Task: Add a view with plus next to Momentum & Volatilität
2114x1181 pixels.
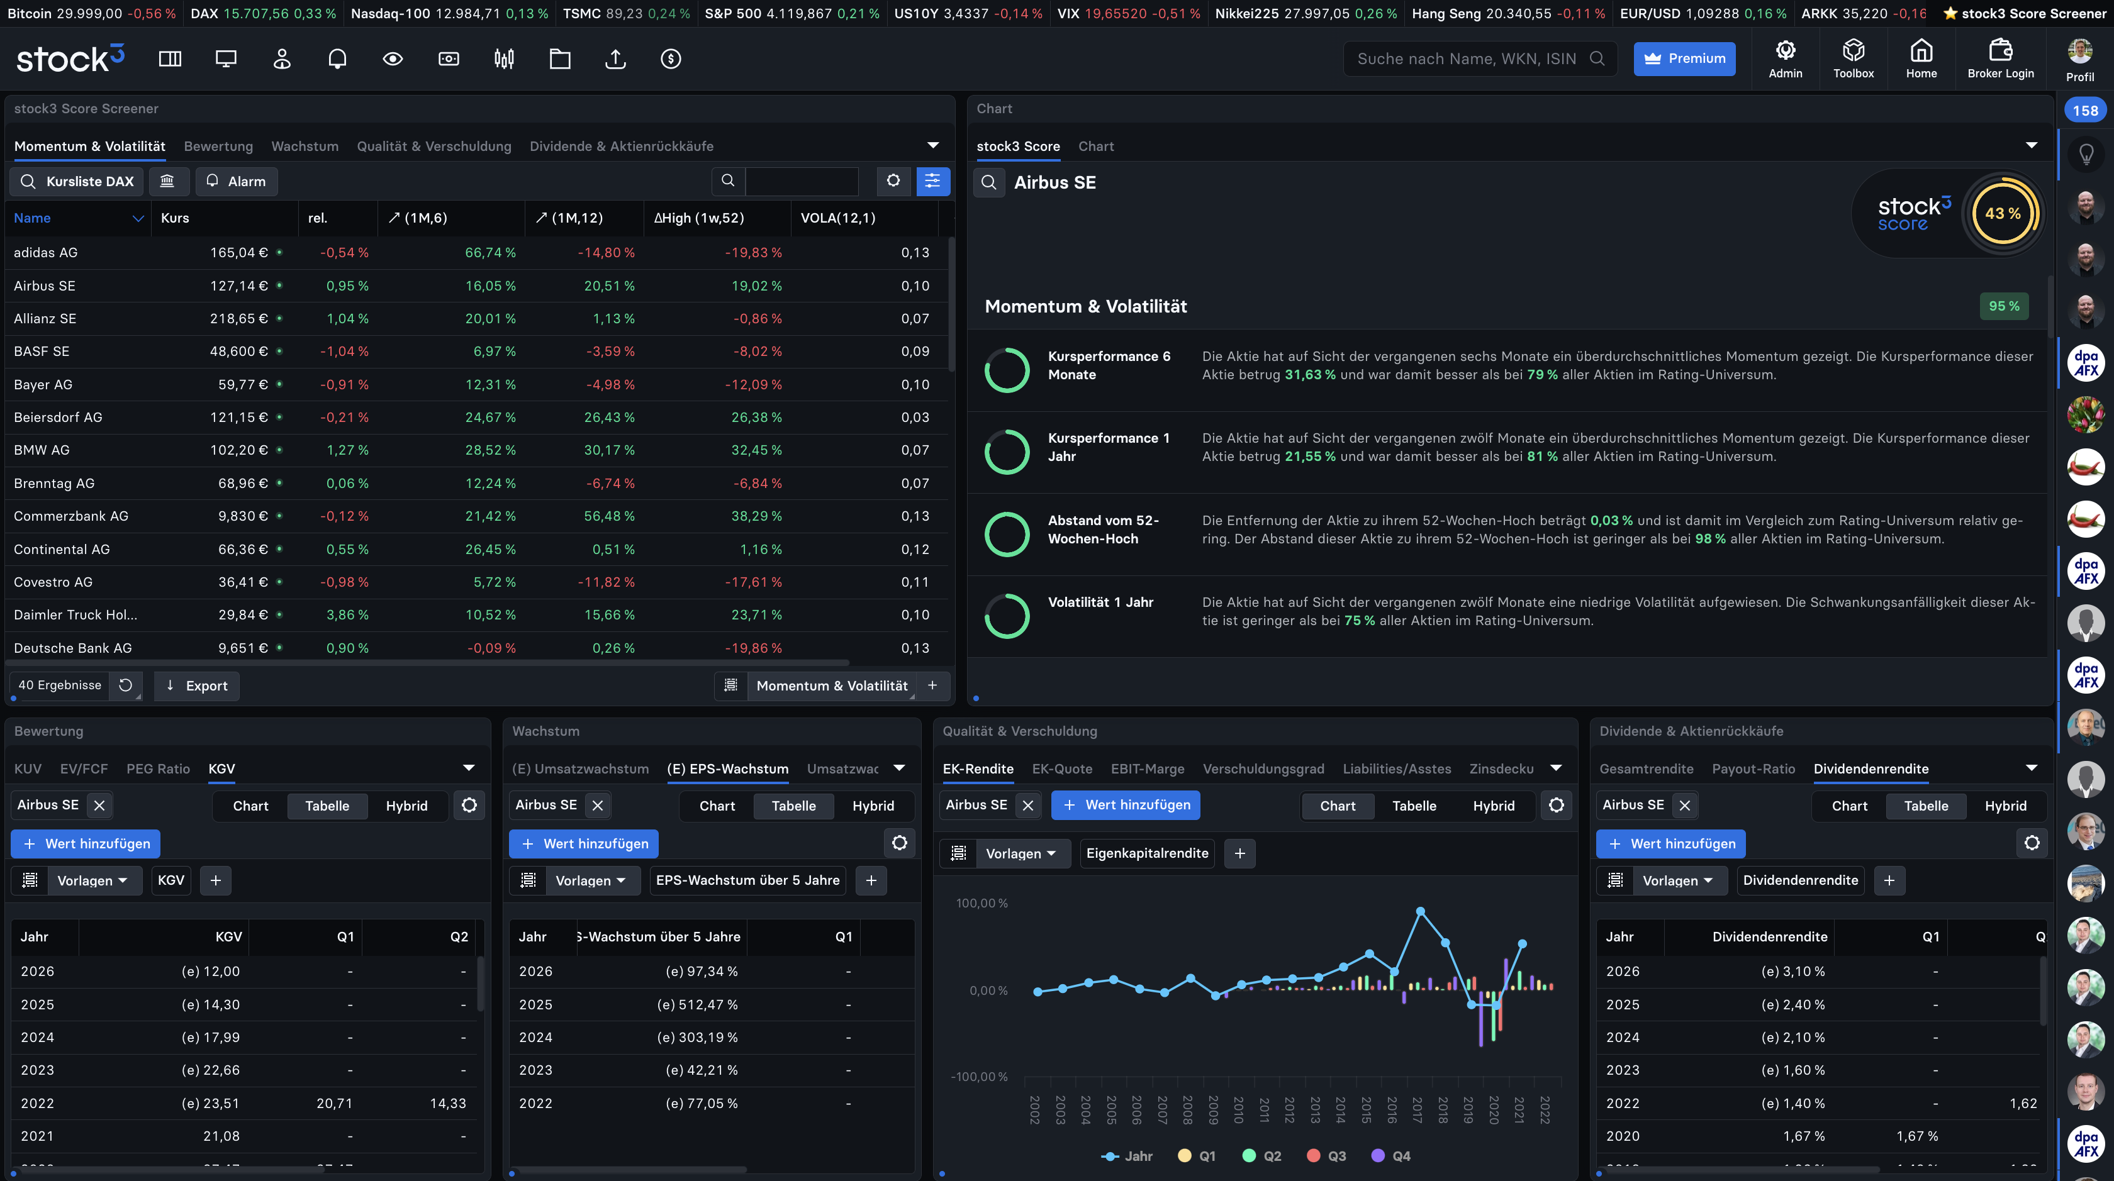Action: tap(932, 685)
